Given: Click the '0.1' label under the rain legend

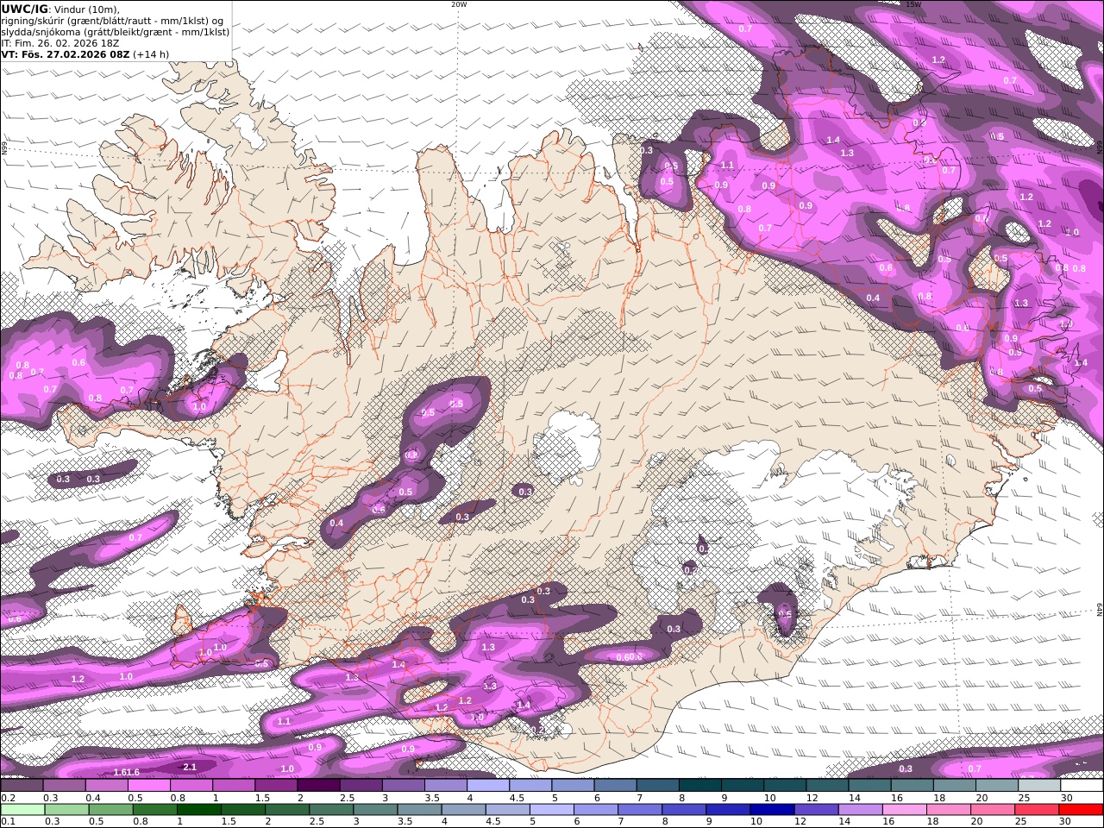Looking at the screenshot, I should [8, 822].
